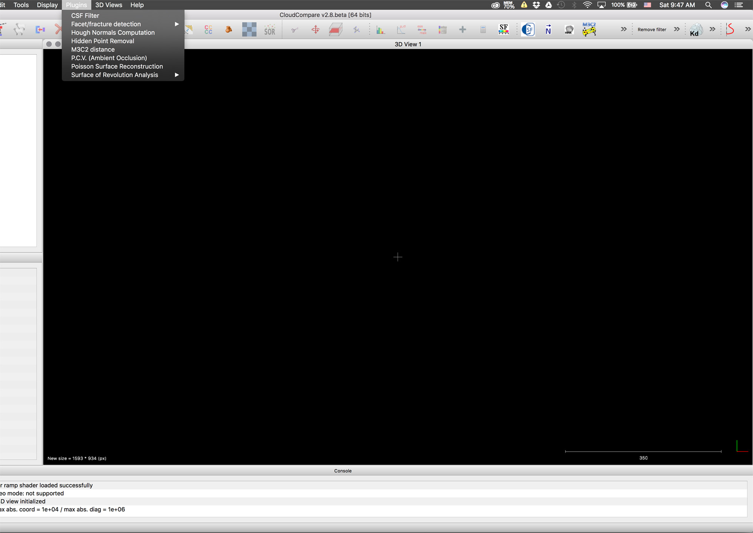
Task: Open Spotlight search in the menu bar
Action: [x=709, y=5]
